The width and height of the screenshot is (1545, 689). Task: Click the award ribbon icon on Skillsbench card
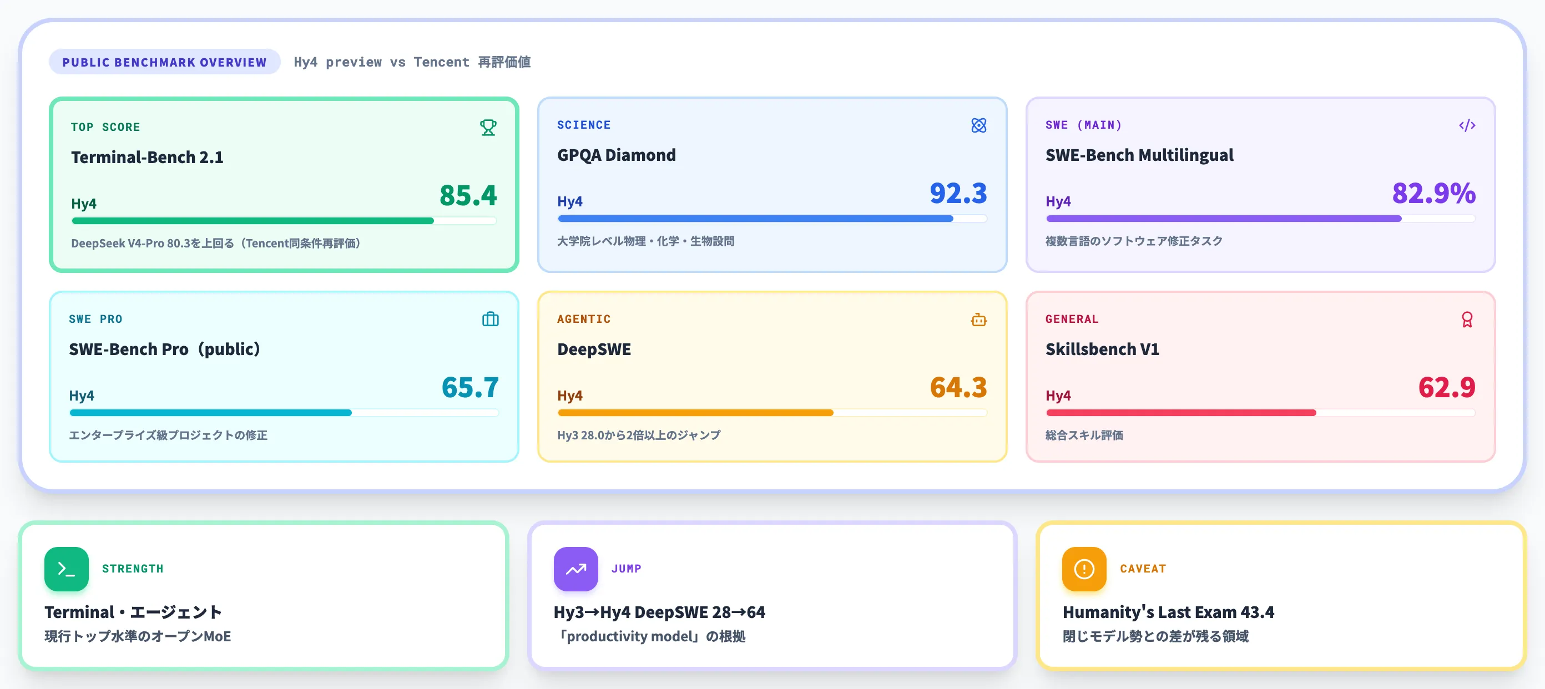(1467, 319)
